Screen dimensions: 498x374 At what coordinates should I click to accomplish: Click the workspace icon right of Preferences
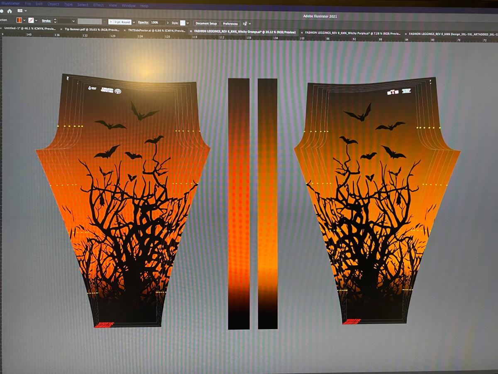(x=245, y=23)
